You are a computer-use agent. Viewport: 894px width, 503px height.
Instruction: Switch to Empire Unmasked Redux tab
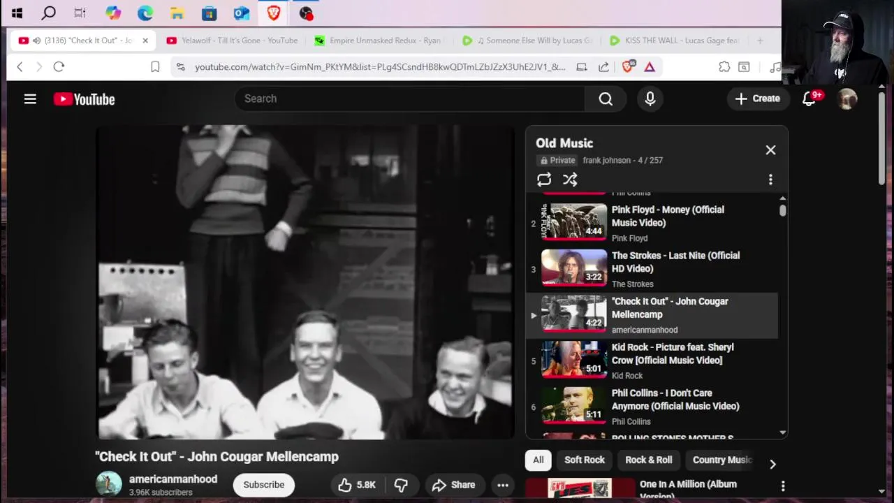tap(380, 41)
